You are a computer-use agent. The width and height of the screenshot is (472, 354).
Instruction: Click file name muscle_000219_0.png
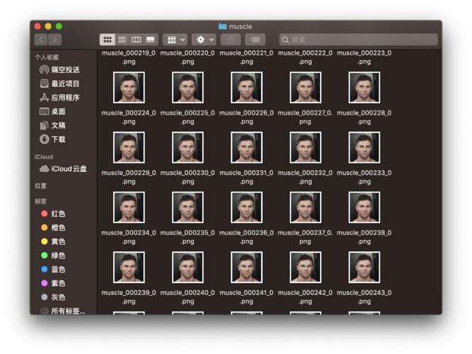pos(129,57)
